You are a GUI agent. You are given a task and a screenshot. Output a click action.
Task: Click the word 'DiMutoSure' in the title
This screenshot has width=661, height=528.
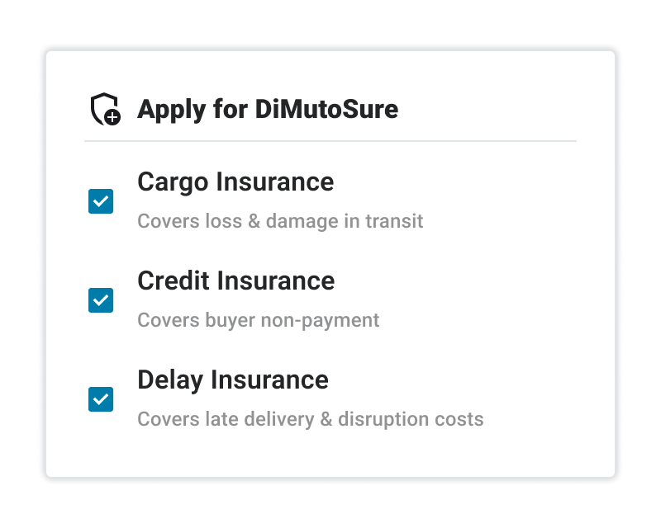coord(326,109)
